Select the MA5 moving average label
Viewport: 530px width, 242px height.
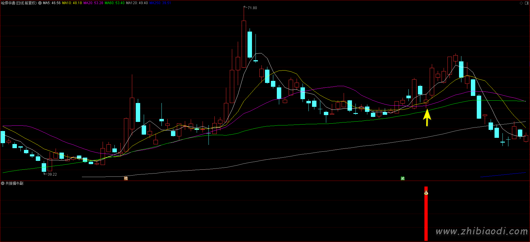pos(52,3)
